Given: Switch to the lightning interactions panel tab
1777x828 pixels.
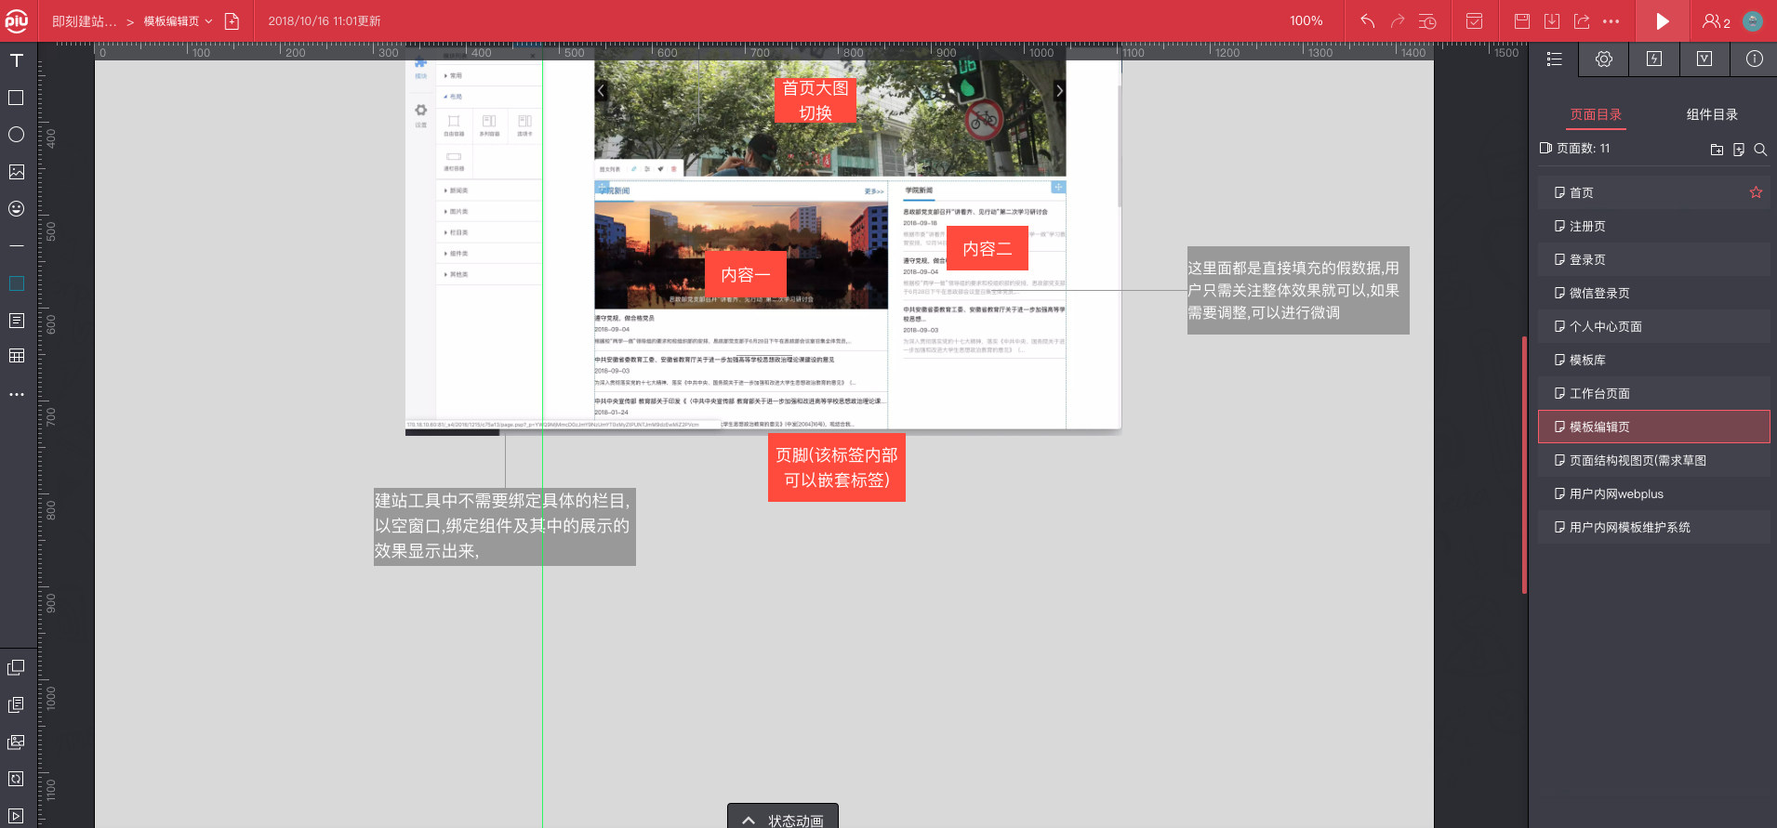Looking at the screenshot, I should (x=1654, y=59).
